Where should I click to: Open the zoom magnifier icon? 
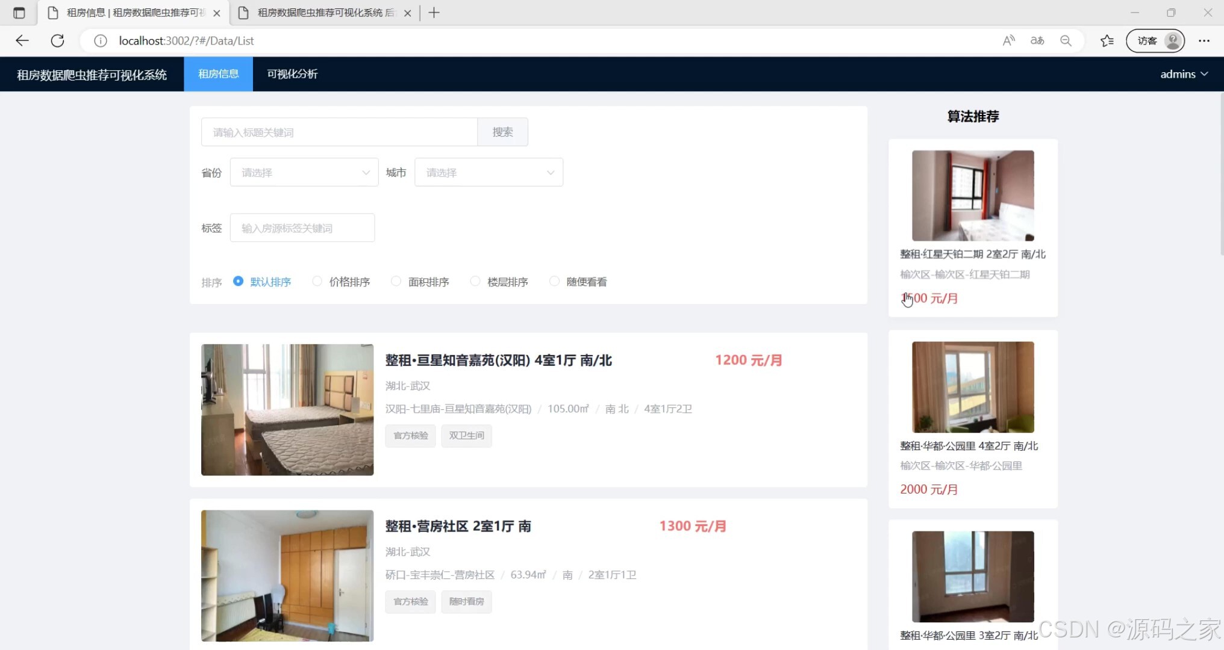(x=1066, y=40)
